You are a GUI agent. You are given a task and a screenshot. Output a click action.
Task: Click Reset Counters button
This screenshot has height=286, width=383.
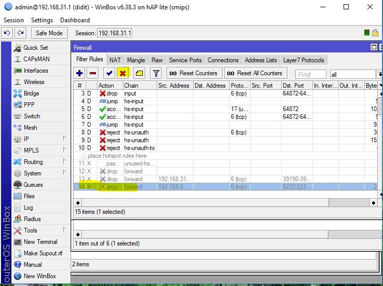[195, 73]
